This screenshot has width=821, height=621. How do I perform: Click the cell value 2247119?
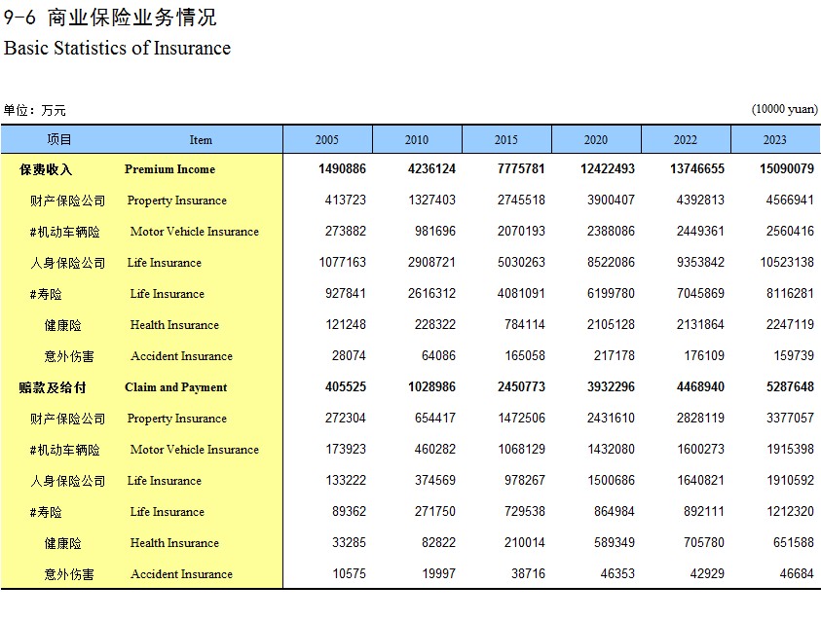pyautogui.click(x=790, y=324)
